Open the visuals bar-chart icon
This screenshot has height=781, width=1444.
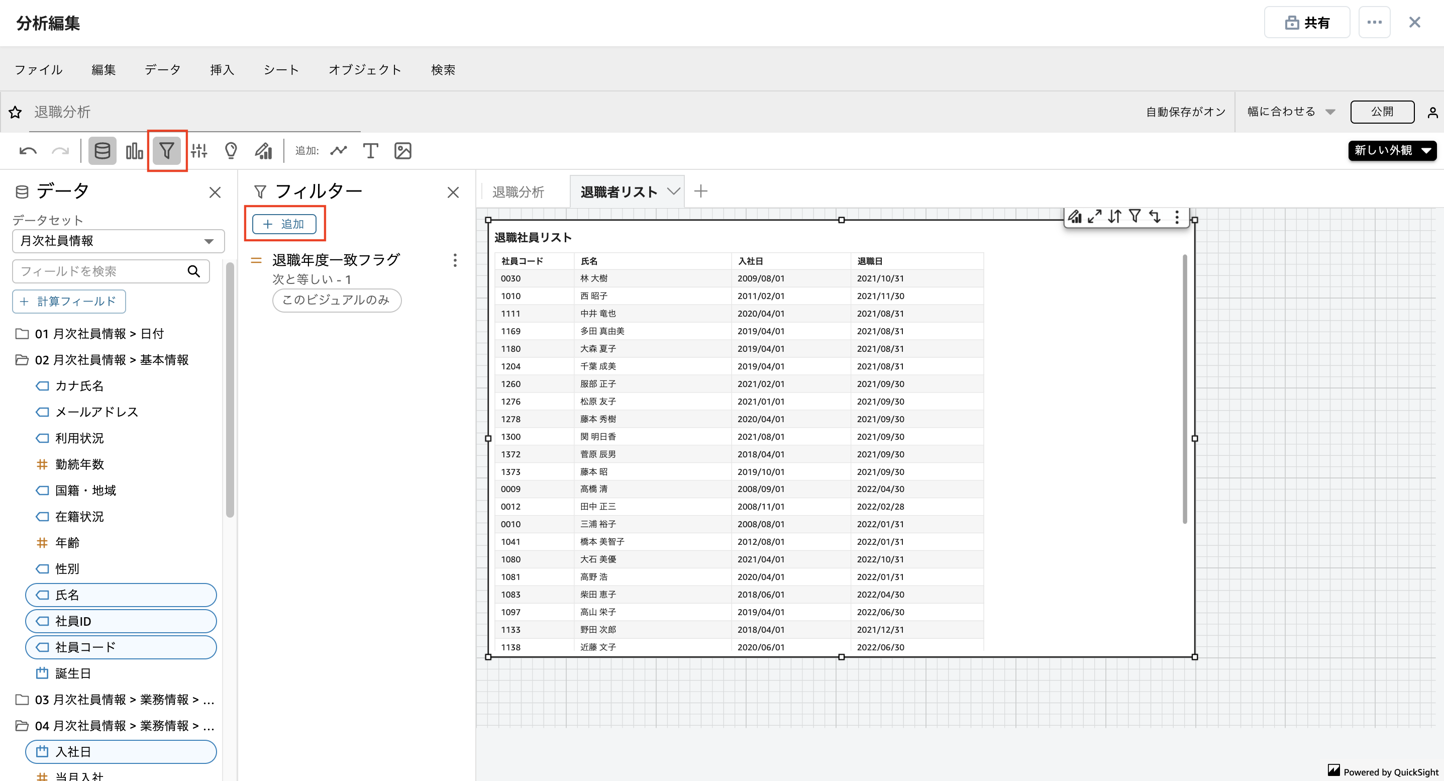click(135, 150)
